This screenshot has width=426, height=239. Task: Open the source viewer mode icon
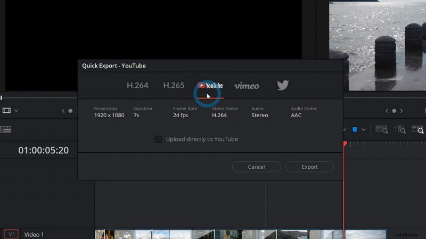point(6,110)
